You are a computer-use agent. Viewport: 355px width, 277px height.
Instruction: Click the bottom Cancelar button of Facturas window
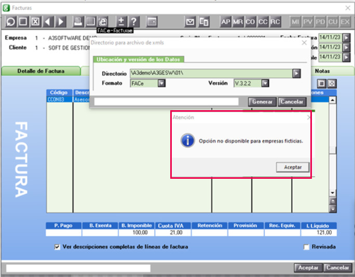point(338,268)
